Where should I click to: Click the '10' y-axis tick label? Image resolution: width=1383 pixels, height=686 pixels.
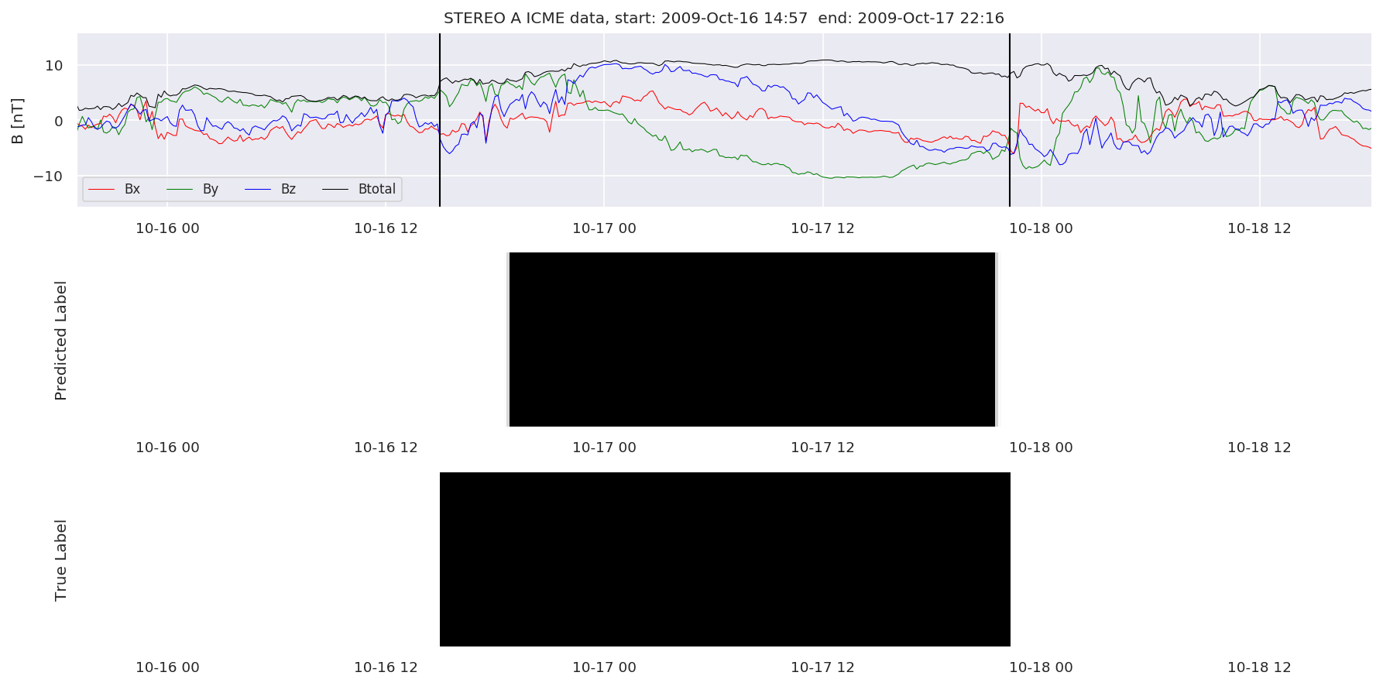coord(54,66)
